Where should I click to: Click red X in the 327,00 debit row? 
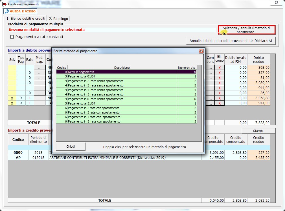219,73
